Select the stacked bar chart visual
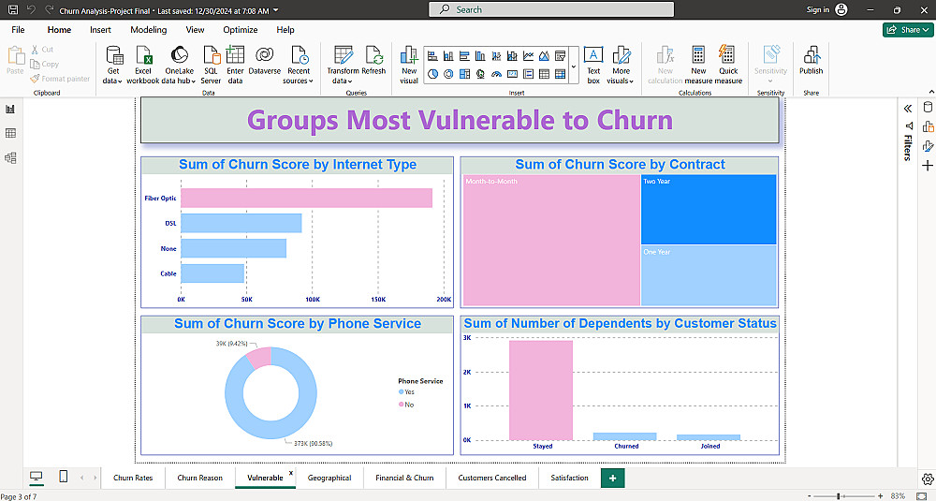The width and height of the screenshot is (936, 501). (x=432, y=55)
